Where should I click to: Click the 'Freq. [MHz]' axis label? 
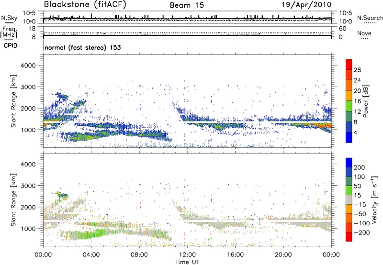pos(9,33)
